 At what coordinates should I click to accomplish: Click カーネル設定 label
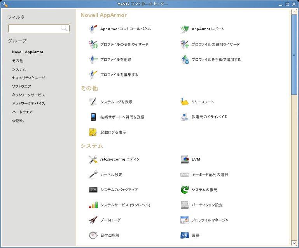[x=111, y=175]
